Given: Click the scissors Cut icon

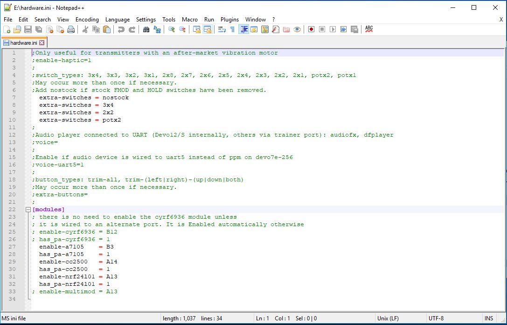Looking at the screenshot, I should [x=85, y=29].
